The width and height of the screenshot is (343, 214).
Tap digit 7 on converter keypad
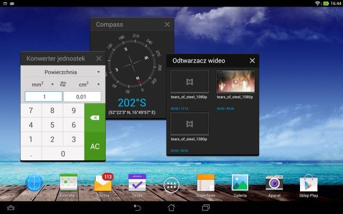tap(31, 110)
